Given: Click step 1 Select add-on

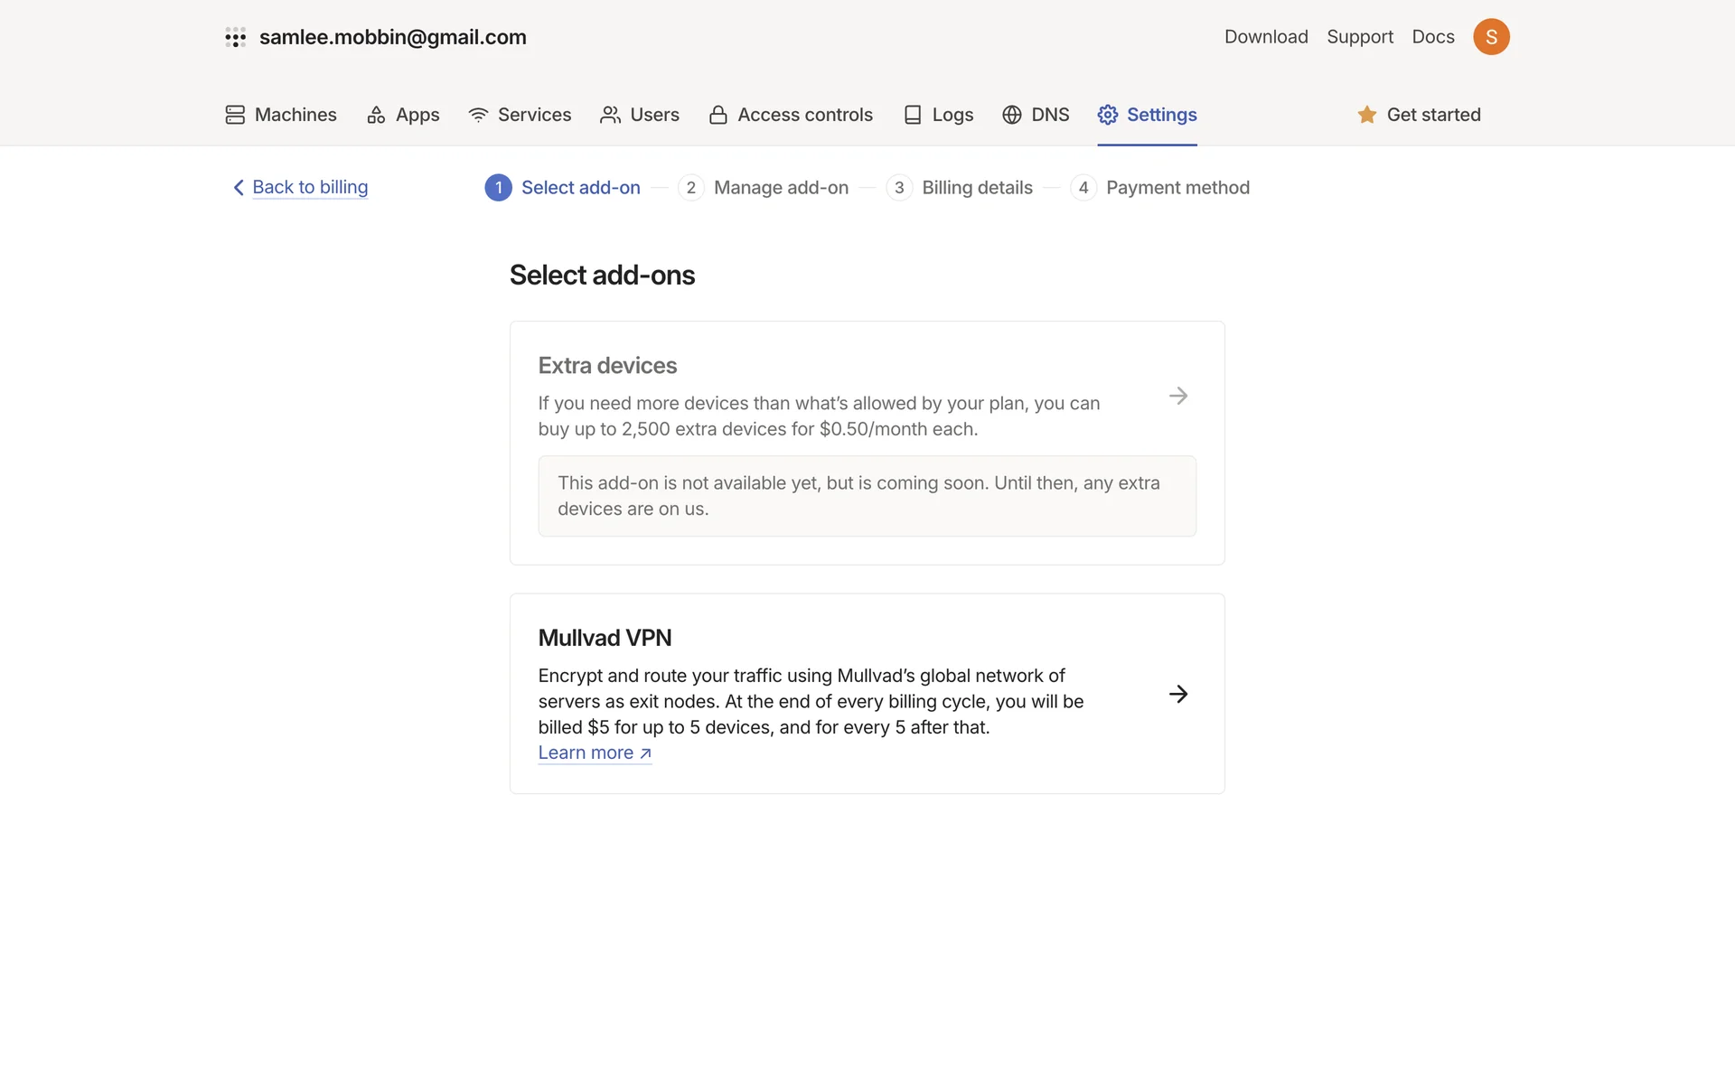Looking at the screenshot, I should [563, 188].
